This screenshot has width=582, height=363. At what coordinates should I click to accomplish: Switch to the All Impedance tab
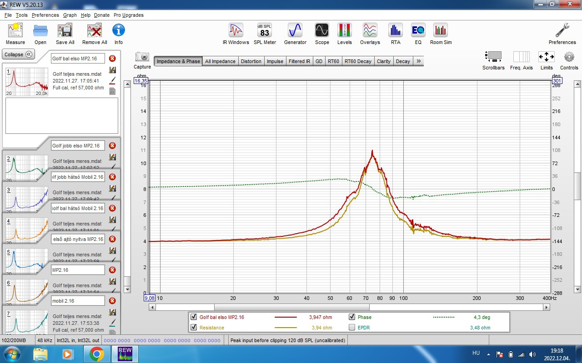pyautogui.click(x=220, y=61)
